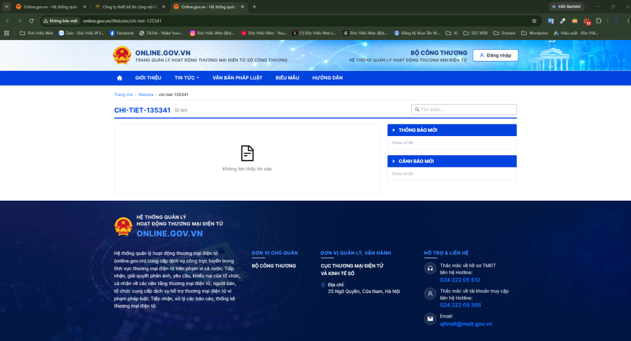Open Google Translate extension icon
This screenshot has height=341, width=631.
[550, 21]
